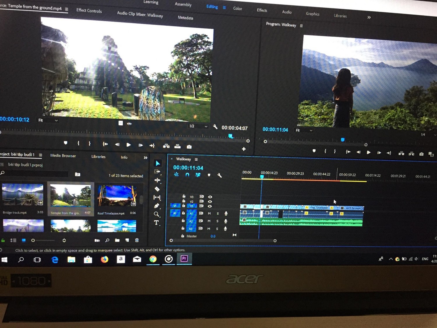Screen dimensions: 437x328
Task: Toggle Linked Selection in timeline
Action: pos(198,175)
